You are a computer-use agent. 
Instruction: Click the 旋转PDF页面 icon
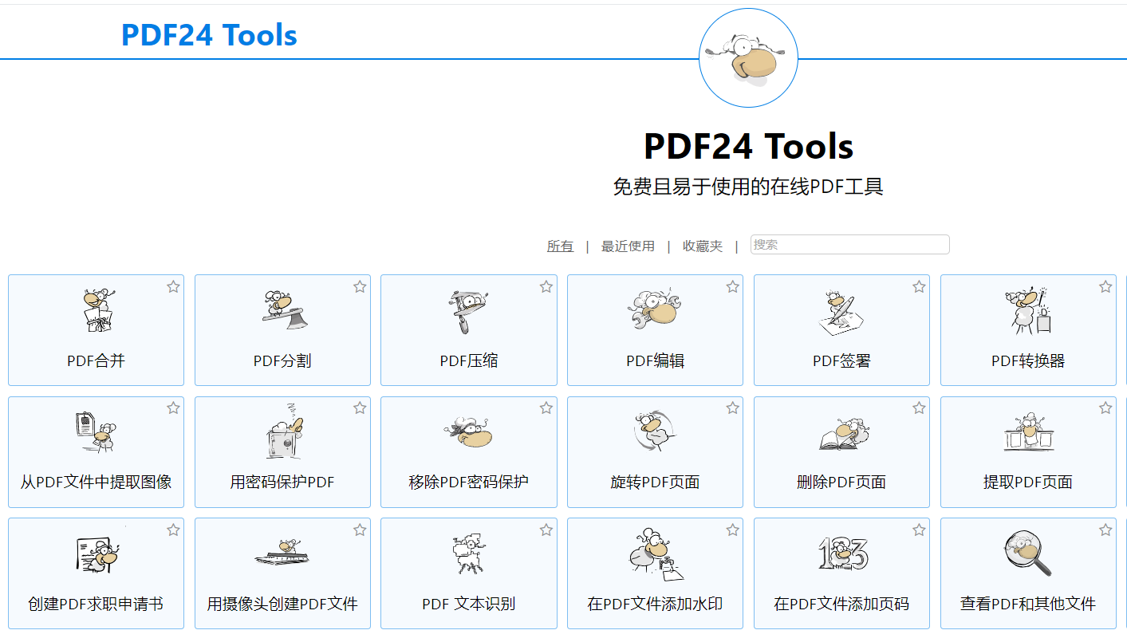point(656,432)
